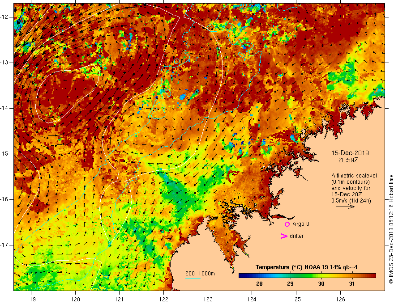Click the '200 1000m' bathymetry label
The height and width of the screenshot is (304, 394).
200,274
